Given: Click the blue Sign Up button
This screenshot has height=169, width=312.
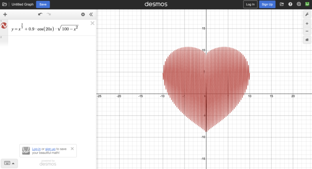Looking at the screenshot, I should pyautogui.click(x=267, y=4).
